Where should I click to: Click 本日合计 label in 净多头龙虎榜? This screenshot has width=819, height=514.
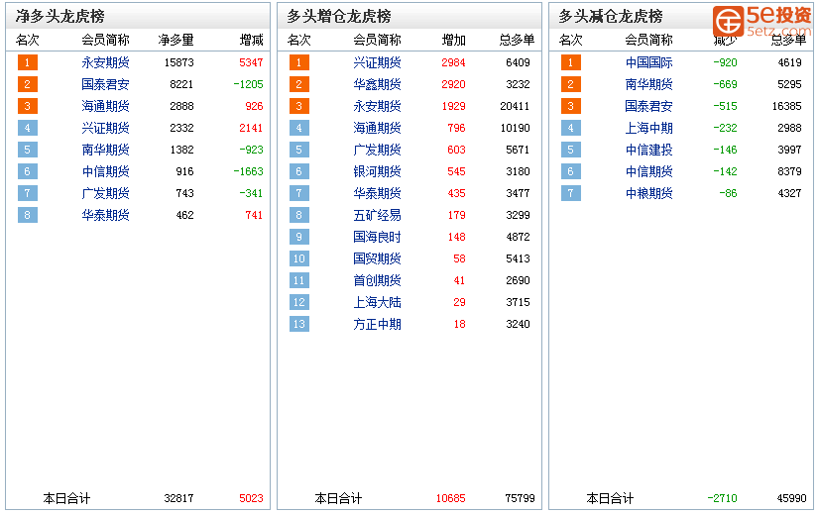click(x=66, y=499)
